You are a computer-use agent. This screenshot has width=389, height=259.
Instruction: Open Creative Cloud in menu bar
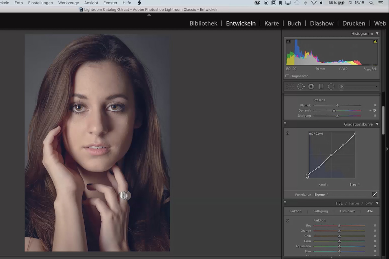257,3
